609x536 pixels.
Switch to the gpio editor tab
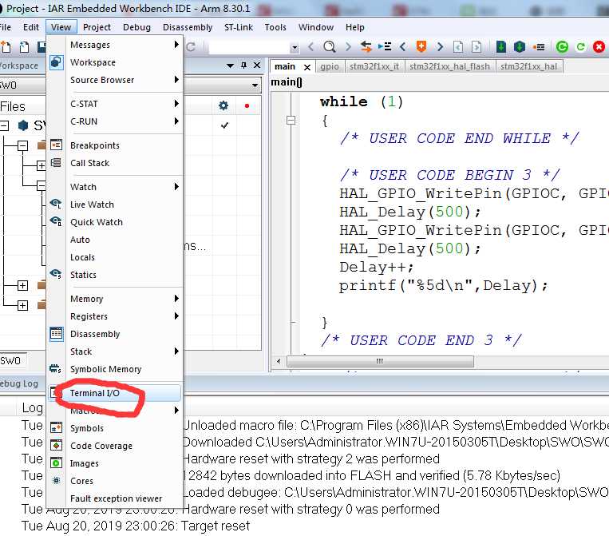point(330,66)
